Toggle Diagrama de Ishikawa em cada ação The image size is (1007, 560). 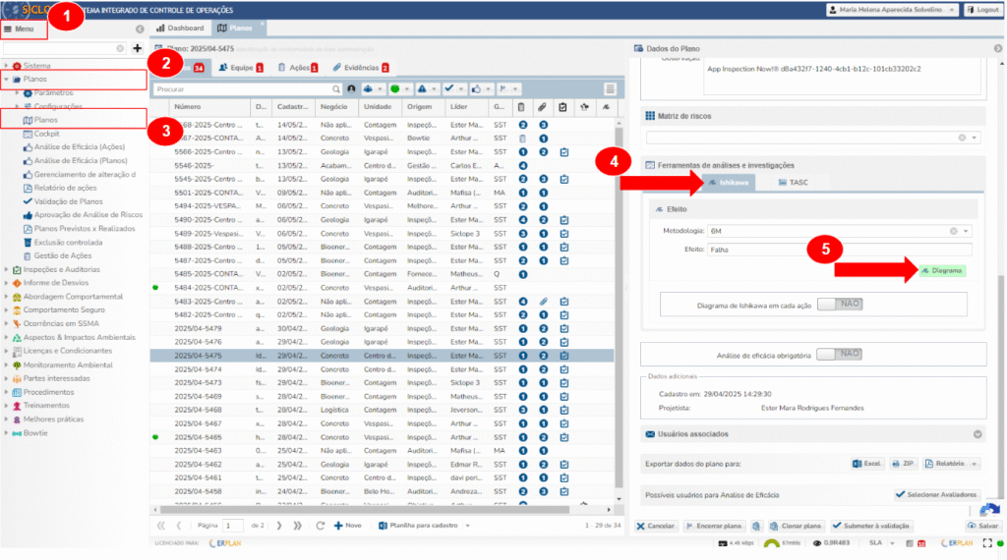(x=840, y=304)
